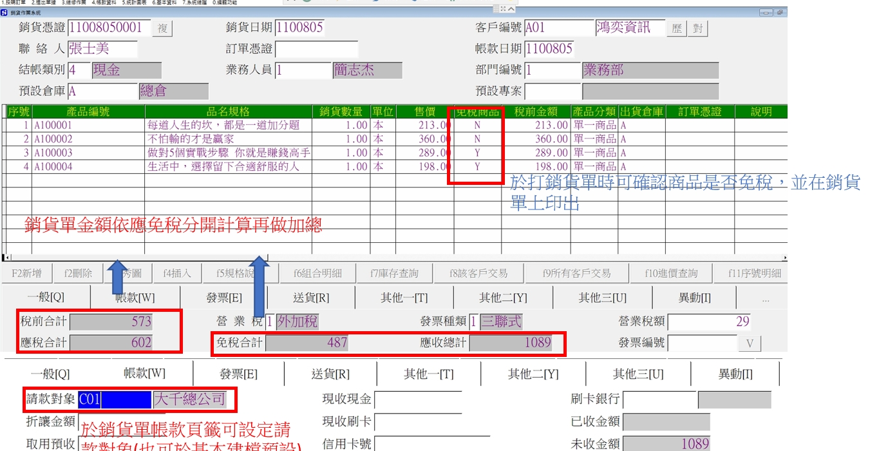870x451 pixels.
Task: Click f8該客戶交易 button
Action: 478,273
